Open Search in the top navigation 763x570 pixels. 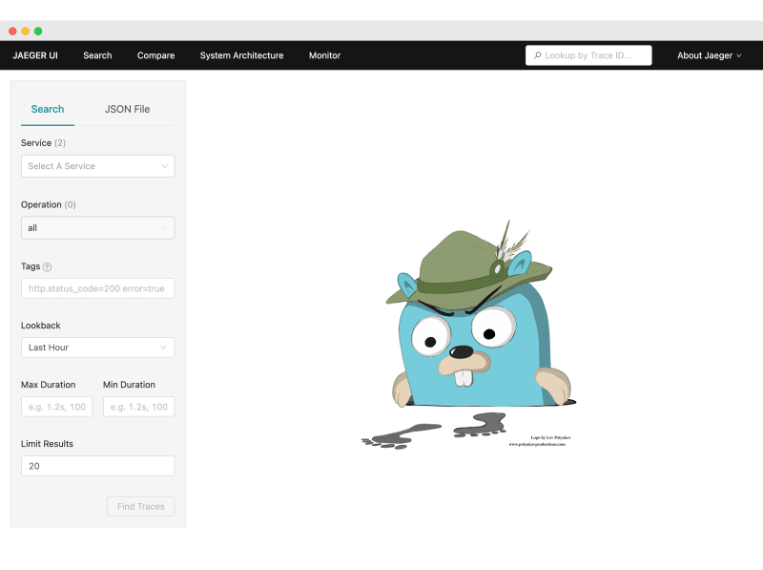tap(97, 55)
